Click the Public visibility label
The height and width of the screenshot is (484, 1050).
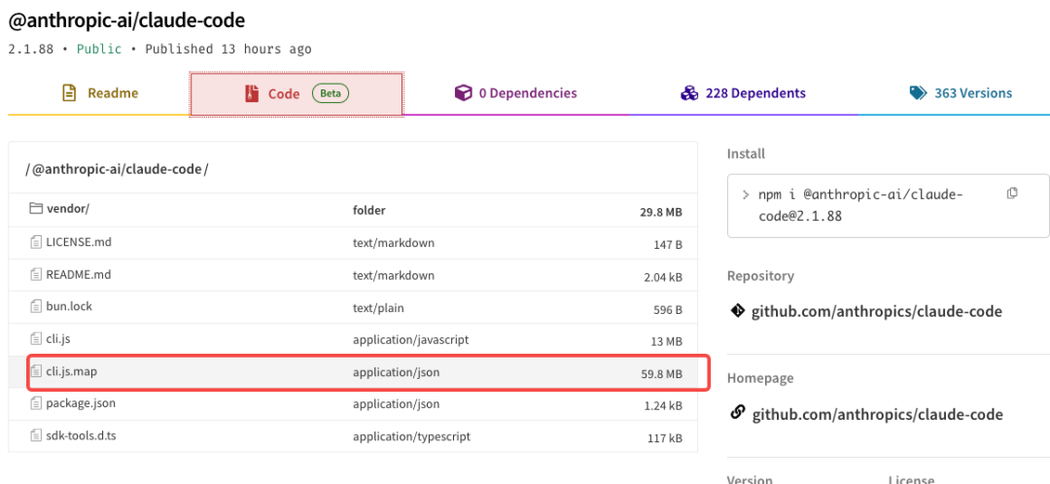[x=99, y=49]
